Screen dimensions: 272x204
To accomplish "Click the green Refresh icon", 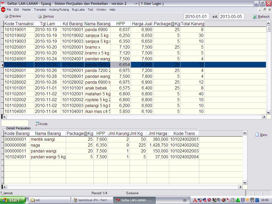I will (x=255, y=17).
